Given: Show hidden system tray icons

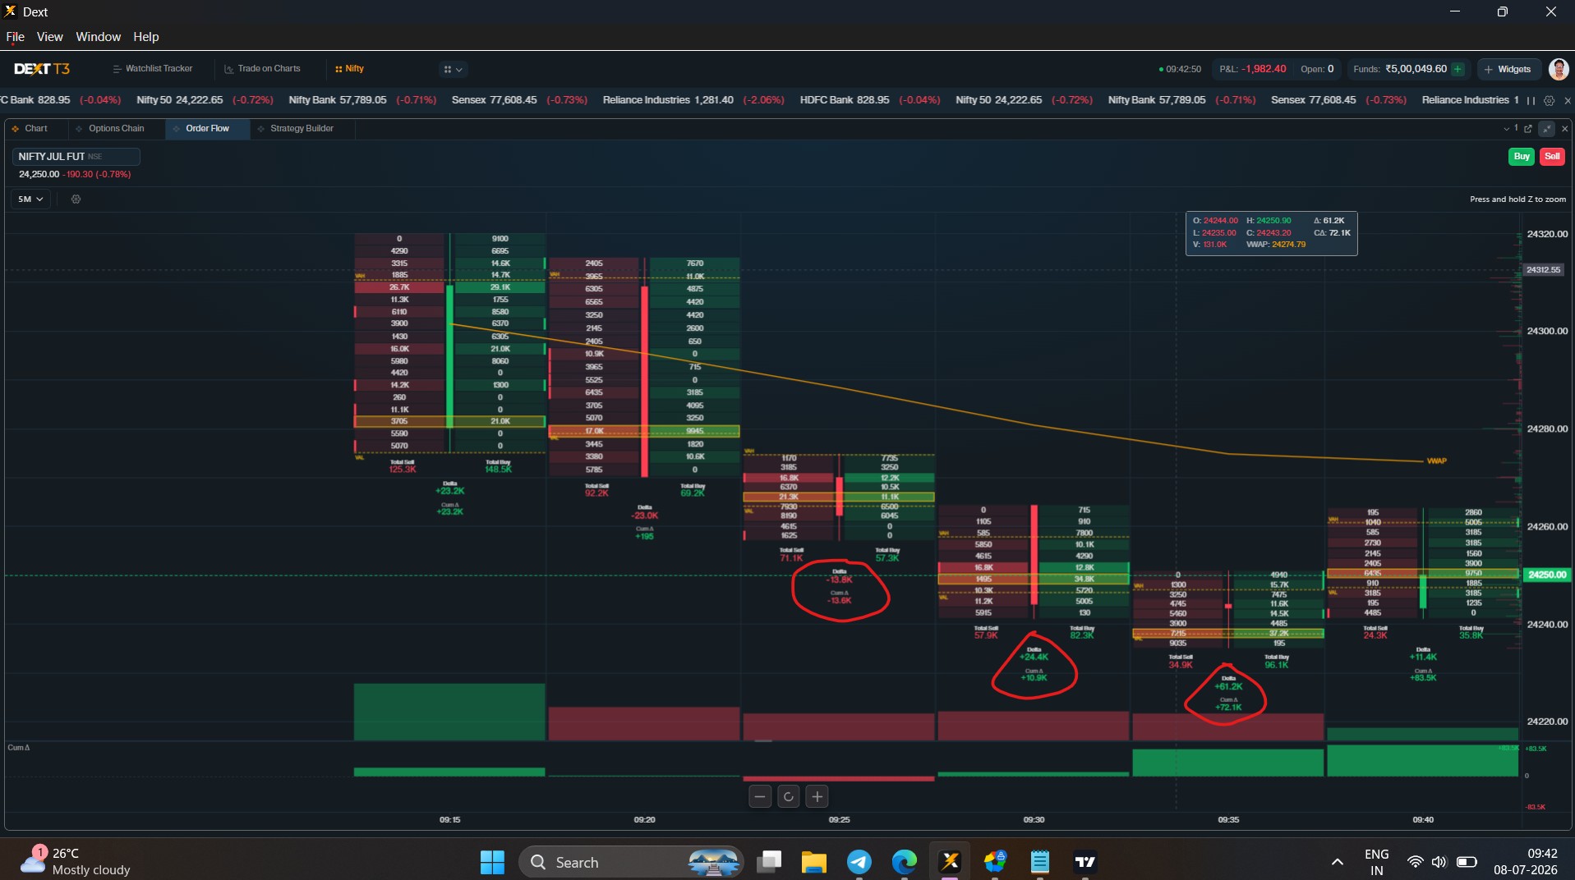Looking at the screenshot, I should 1337,862.
